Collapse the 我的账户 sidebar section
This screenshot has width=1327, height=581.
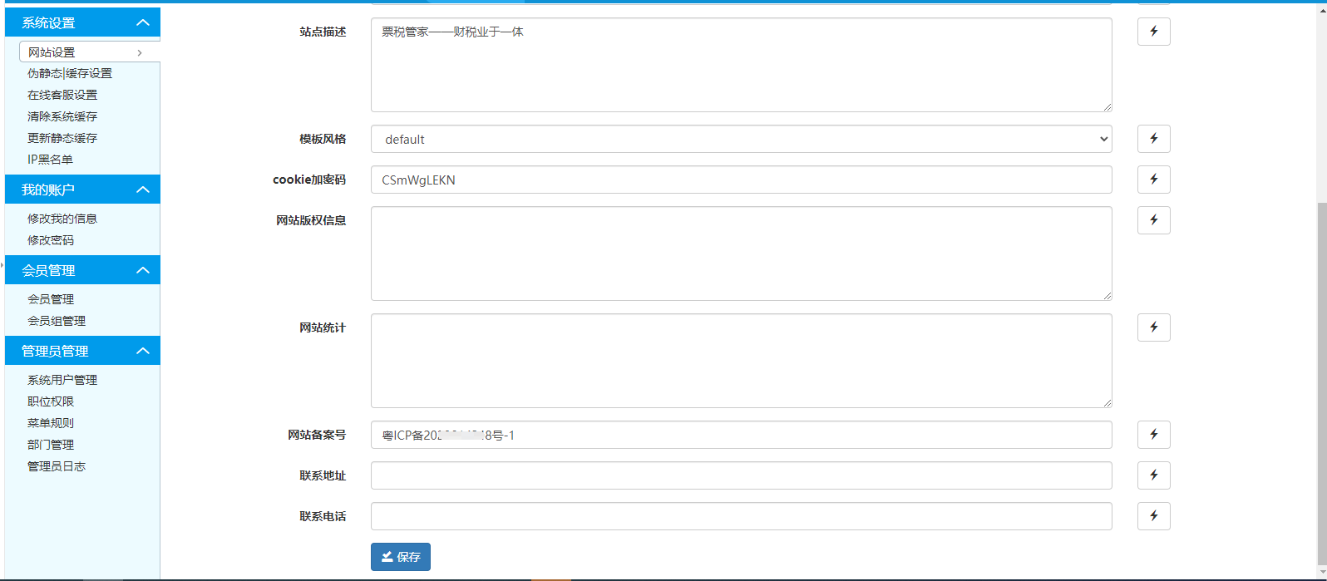pyautogui.click(x=143, y=190)
